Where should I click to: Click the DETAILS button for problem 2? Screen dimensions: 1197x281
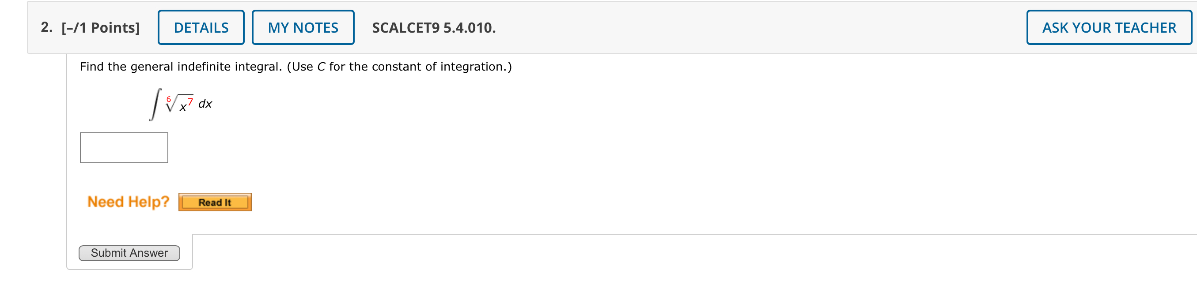tap(201, 27)
